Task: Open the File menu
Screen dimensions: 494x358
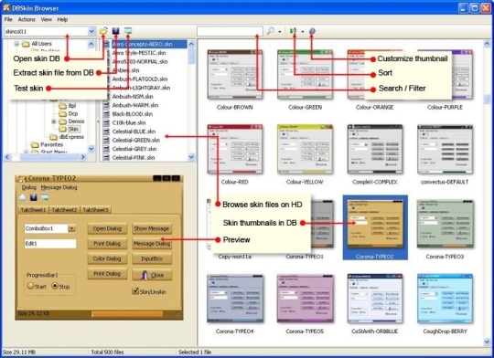Action: (x=8, y=19)
